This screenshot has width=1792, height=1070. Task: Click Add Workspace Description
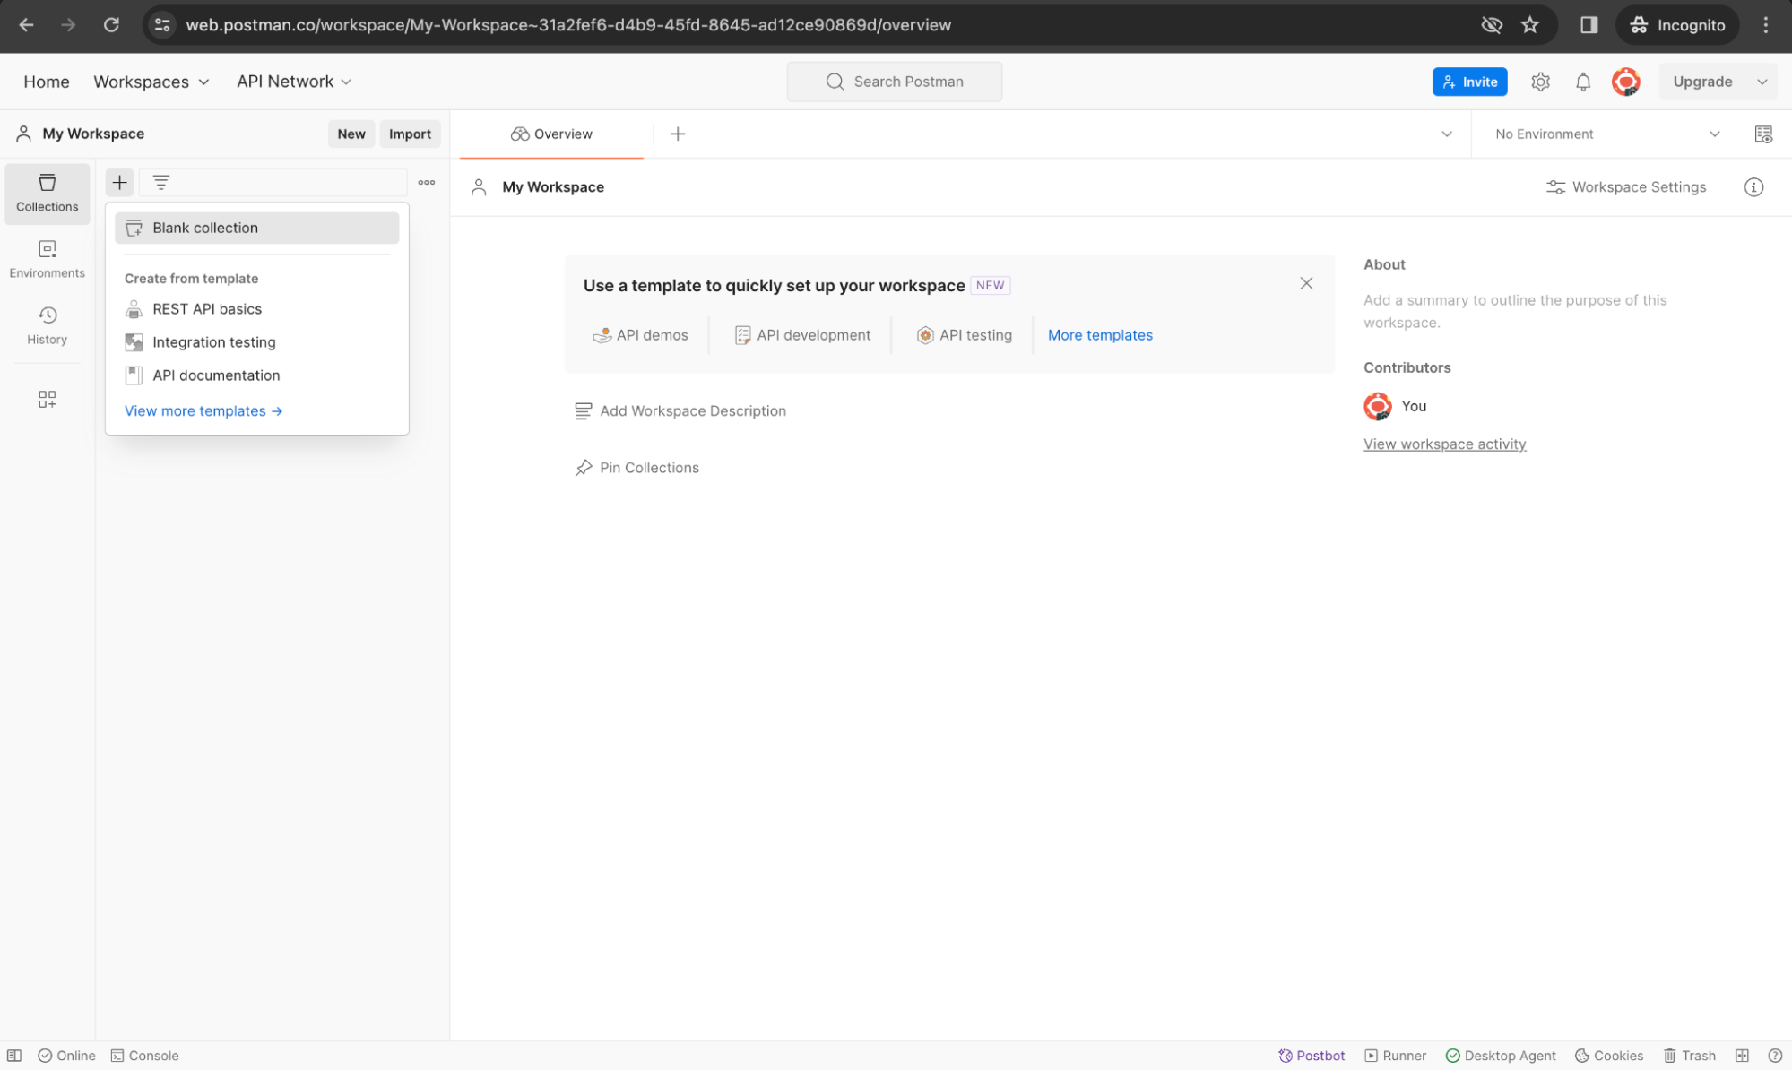pos(680,410)
